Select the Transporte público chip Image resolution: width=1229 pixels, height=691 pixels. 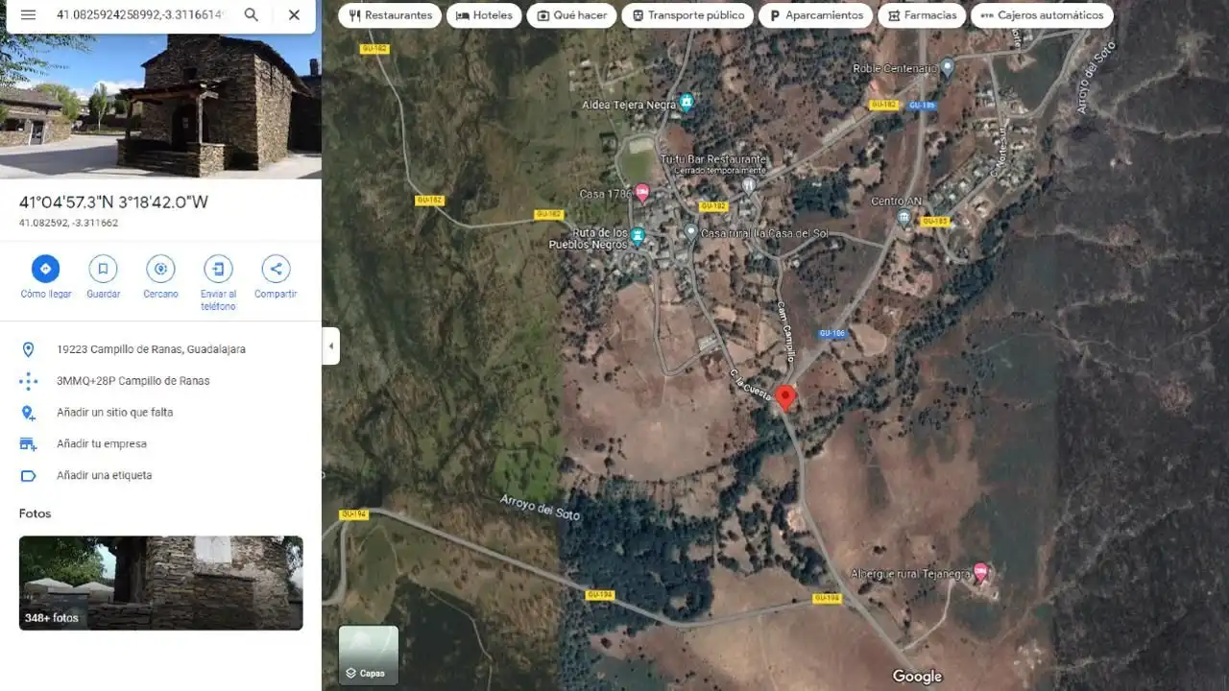[687, 15]
